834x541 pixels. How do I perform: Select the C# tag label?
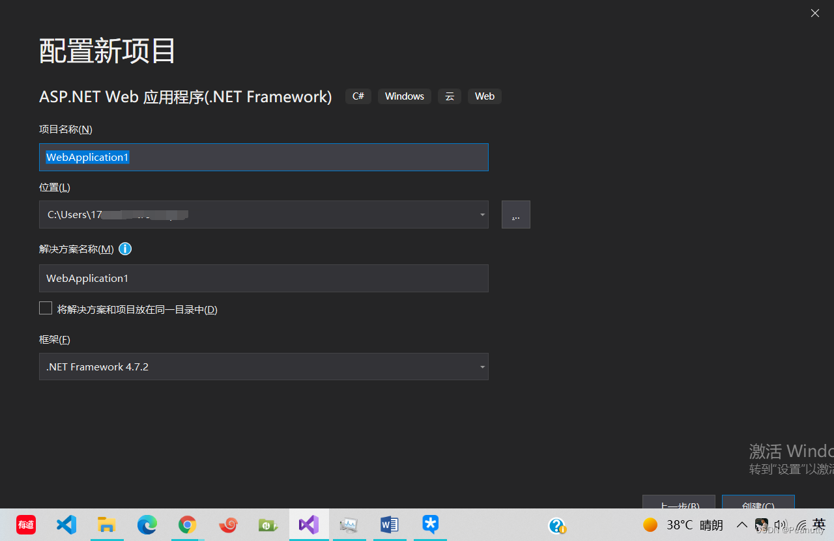click(x=358, y=96)
